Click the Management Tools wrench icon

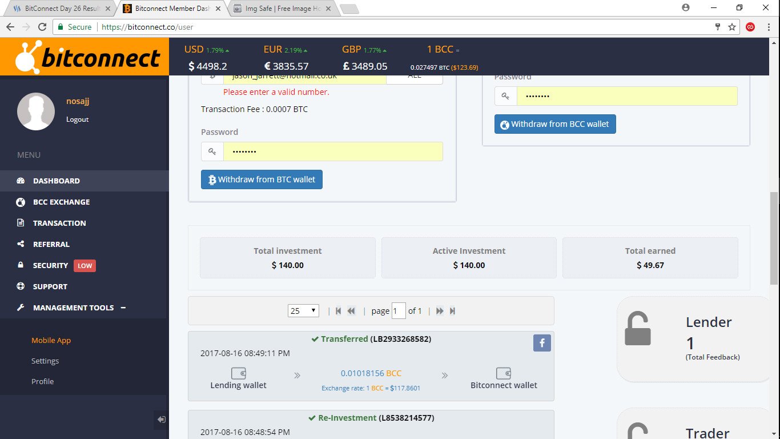pos(21,308)
